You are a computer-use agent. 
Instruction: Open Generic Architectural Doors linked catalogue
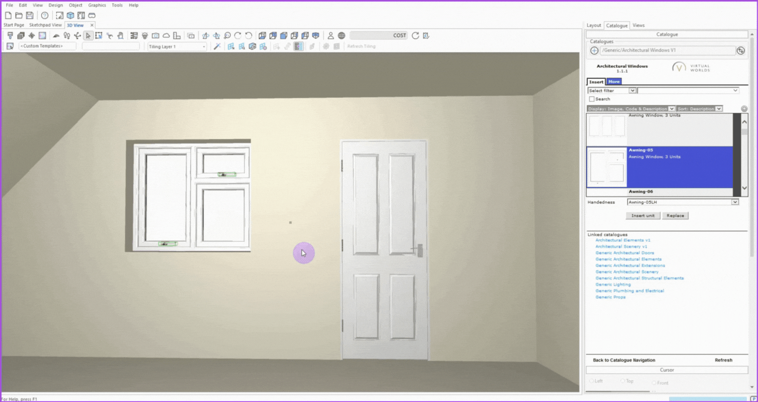point(624,253)
